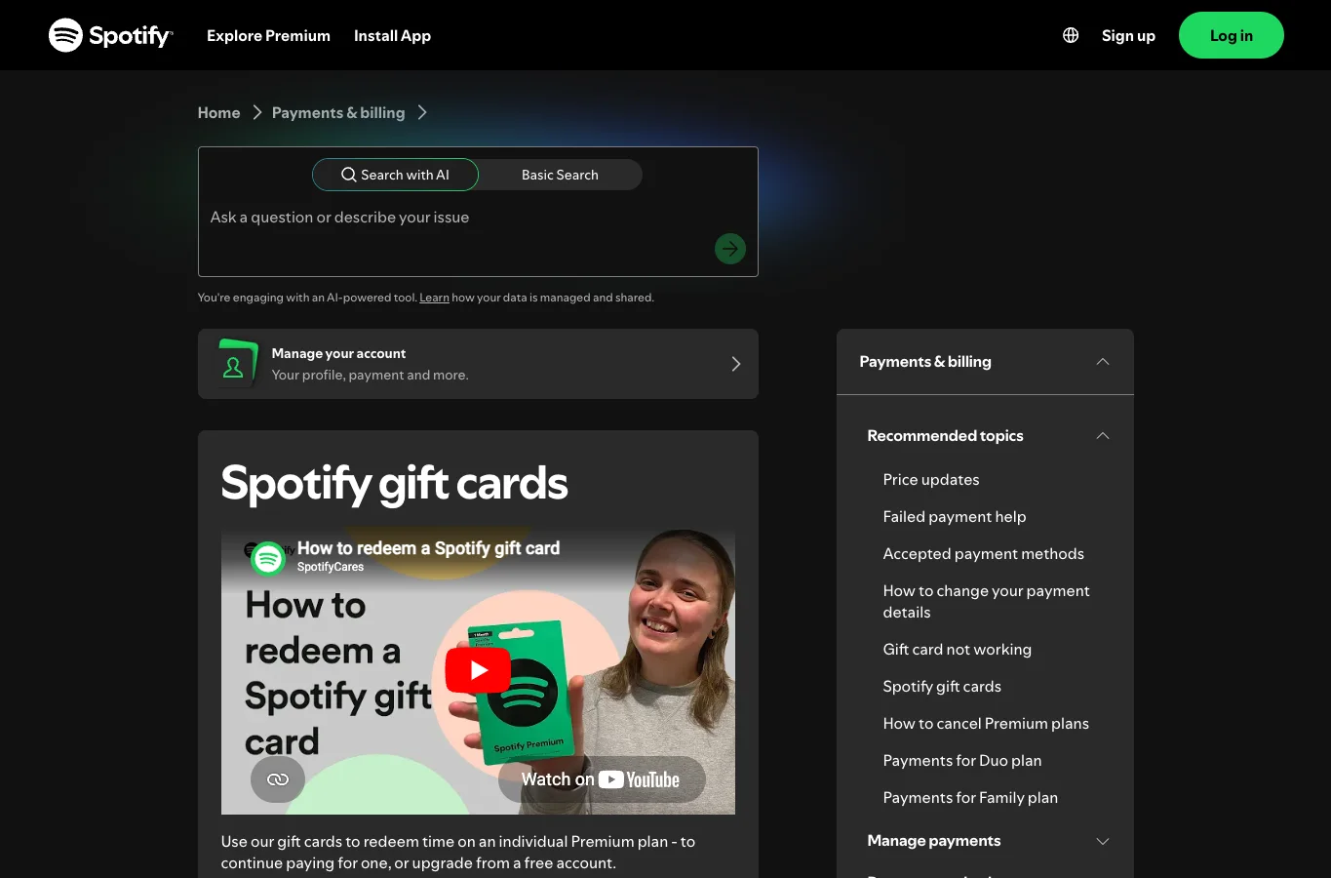The width and height of the screenshot is (1331, 878).
Task: Open Explore Premium in top navigation
Action: 268,35
